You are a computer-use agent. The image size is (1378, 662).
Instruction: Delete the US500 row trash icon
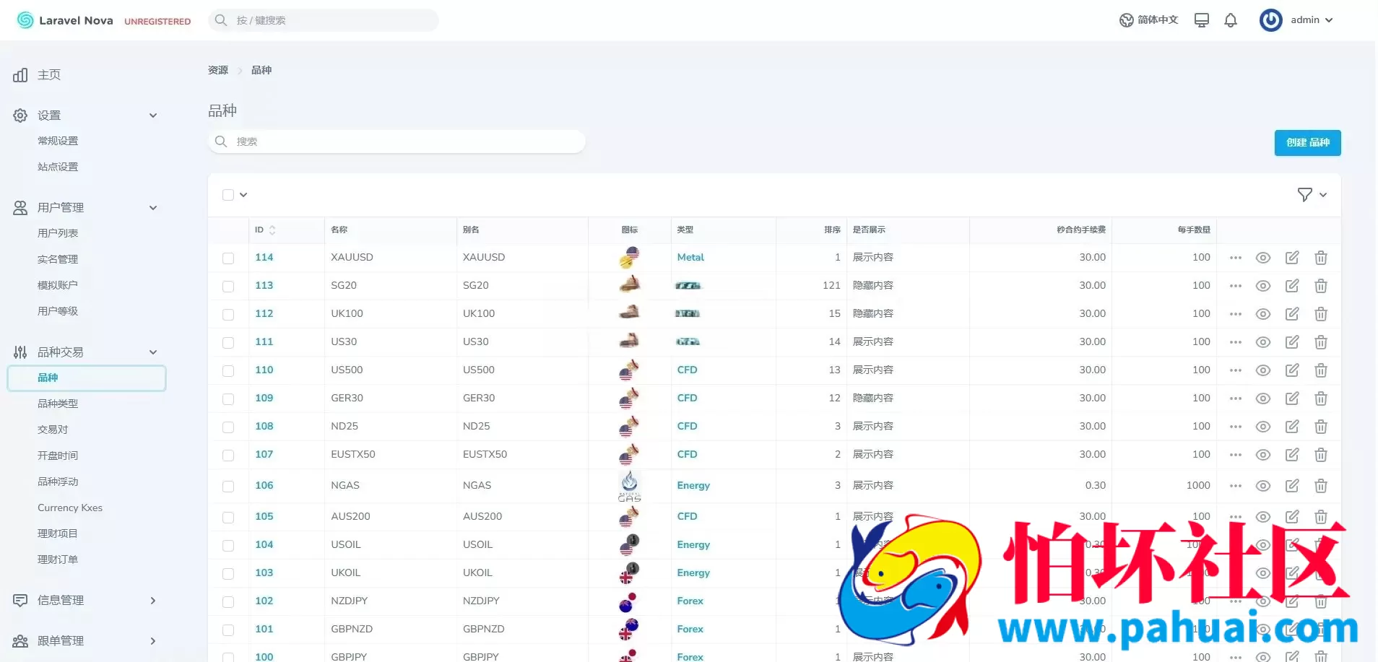1321,370
